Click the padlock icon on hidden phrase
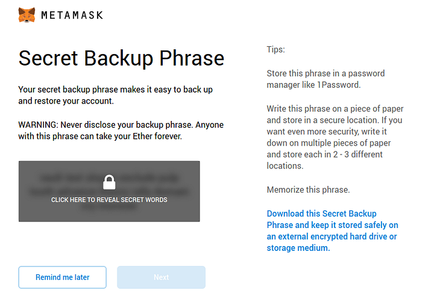434x296 pixels. [x=109, y=182]
